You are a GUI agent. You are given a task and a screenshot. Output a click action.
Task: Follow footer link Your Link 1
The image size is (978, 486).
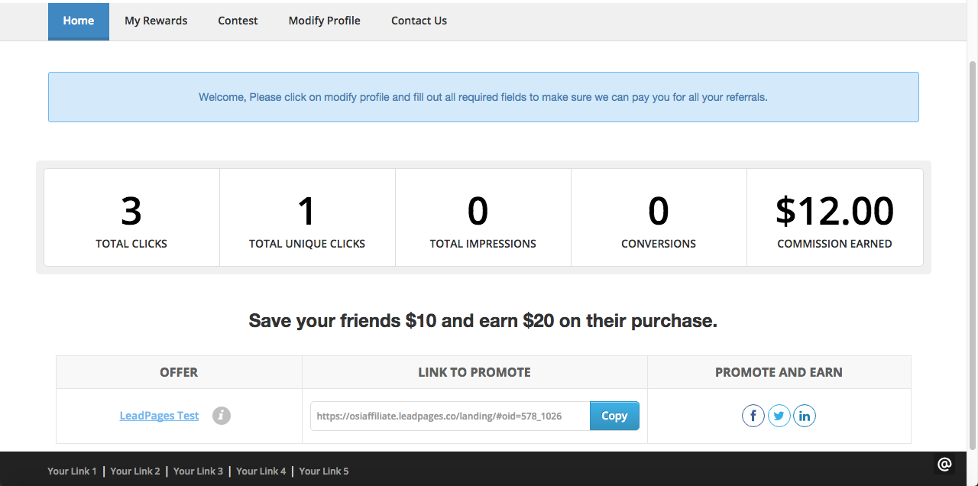72,471
